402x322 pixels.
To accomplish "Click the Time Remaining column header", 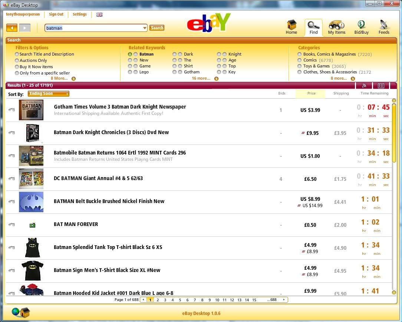I will 374,93.
